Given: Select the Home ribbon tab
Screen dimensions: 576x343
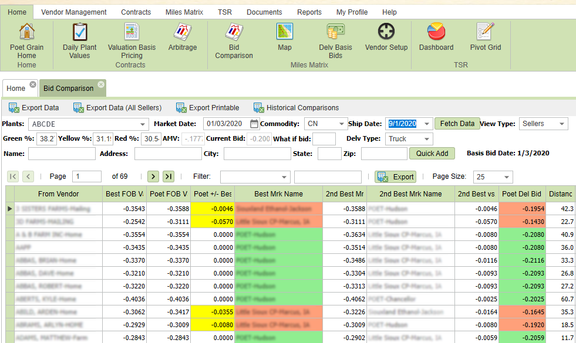Looking at the screenshot, I should (17, 12).
